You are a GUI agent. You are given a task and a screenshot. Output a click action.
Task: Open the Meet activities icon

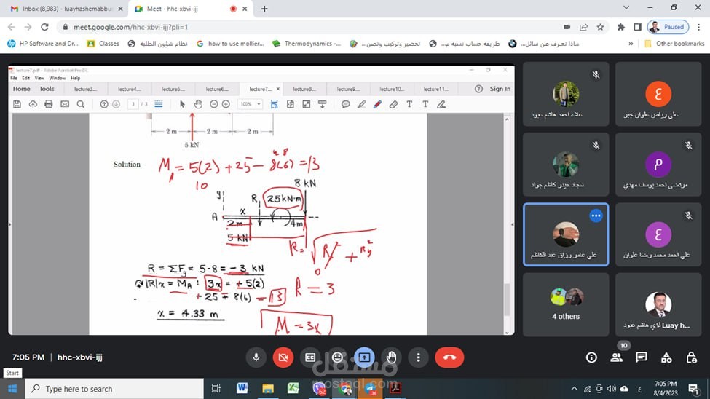point(666,357)
